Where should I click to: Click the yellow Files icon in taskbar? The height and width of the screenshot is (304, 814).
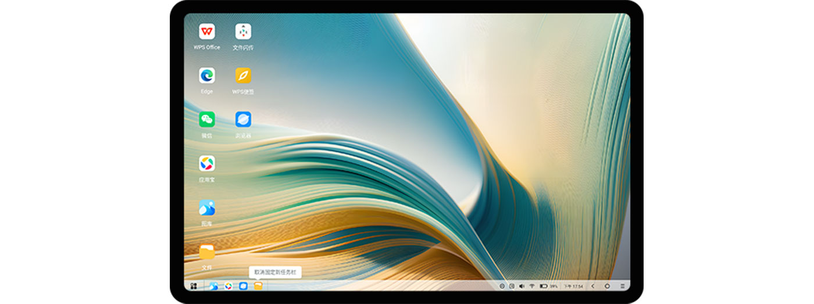[x=258, y=286]
